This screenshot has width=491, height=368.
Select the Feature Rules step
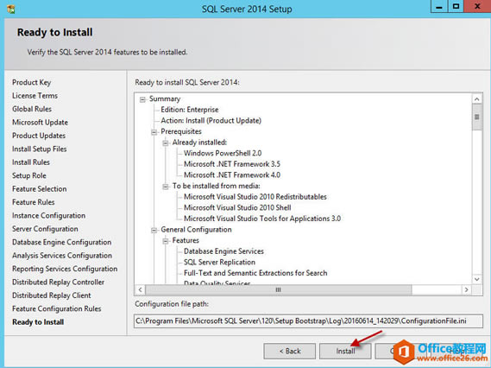34,202
